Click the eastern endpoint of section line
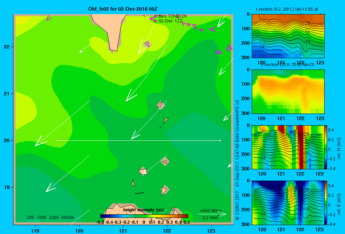Image resolution: width=345 pixels, height=234 pixels. pyautogui.click(x=220, y=140)
